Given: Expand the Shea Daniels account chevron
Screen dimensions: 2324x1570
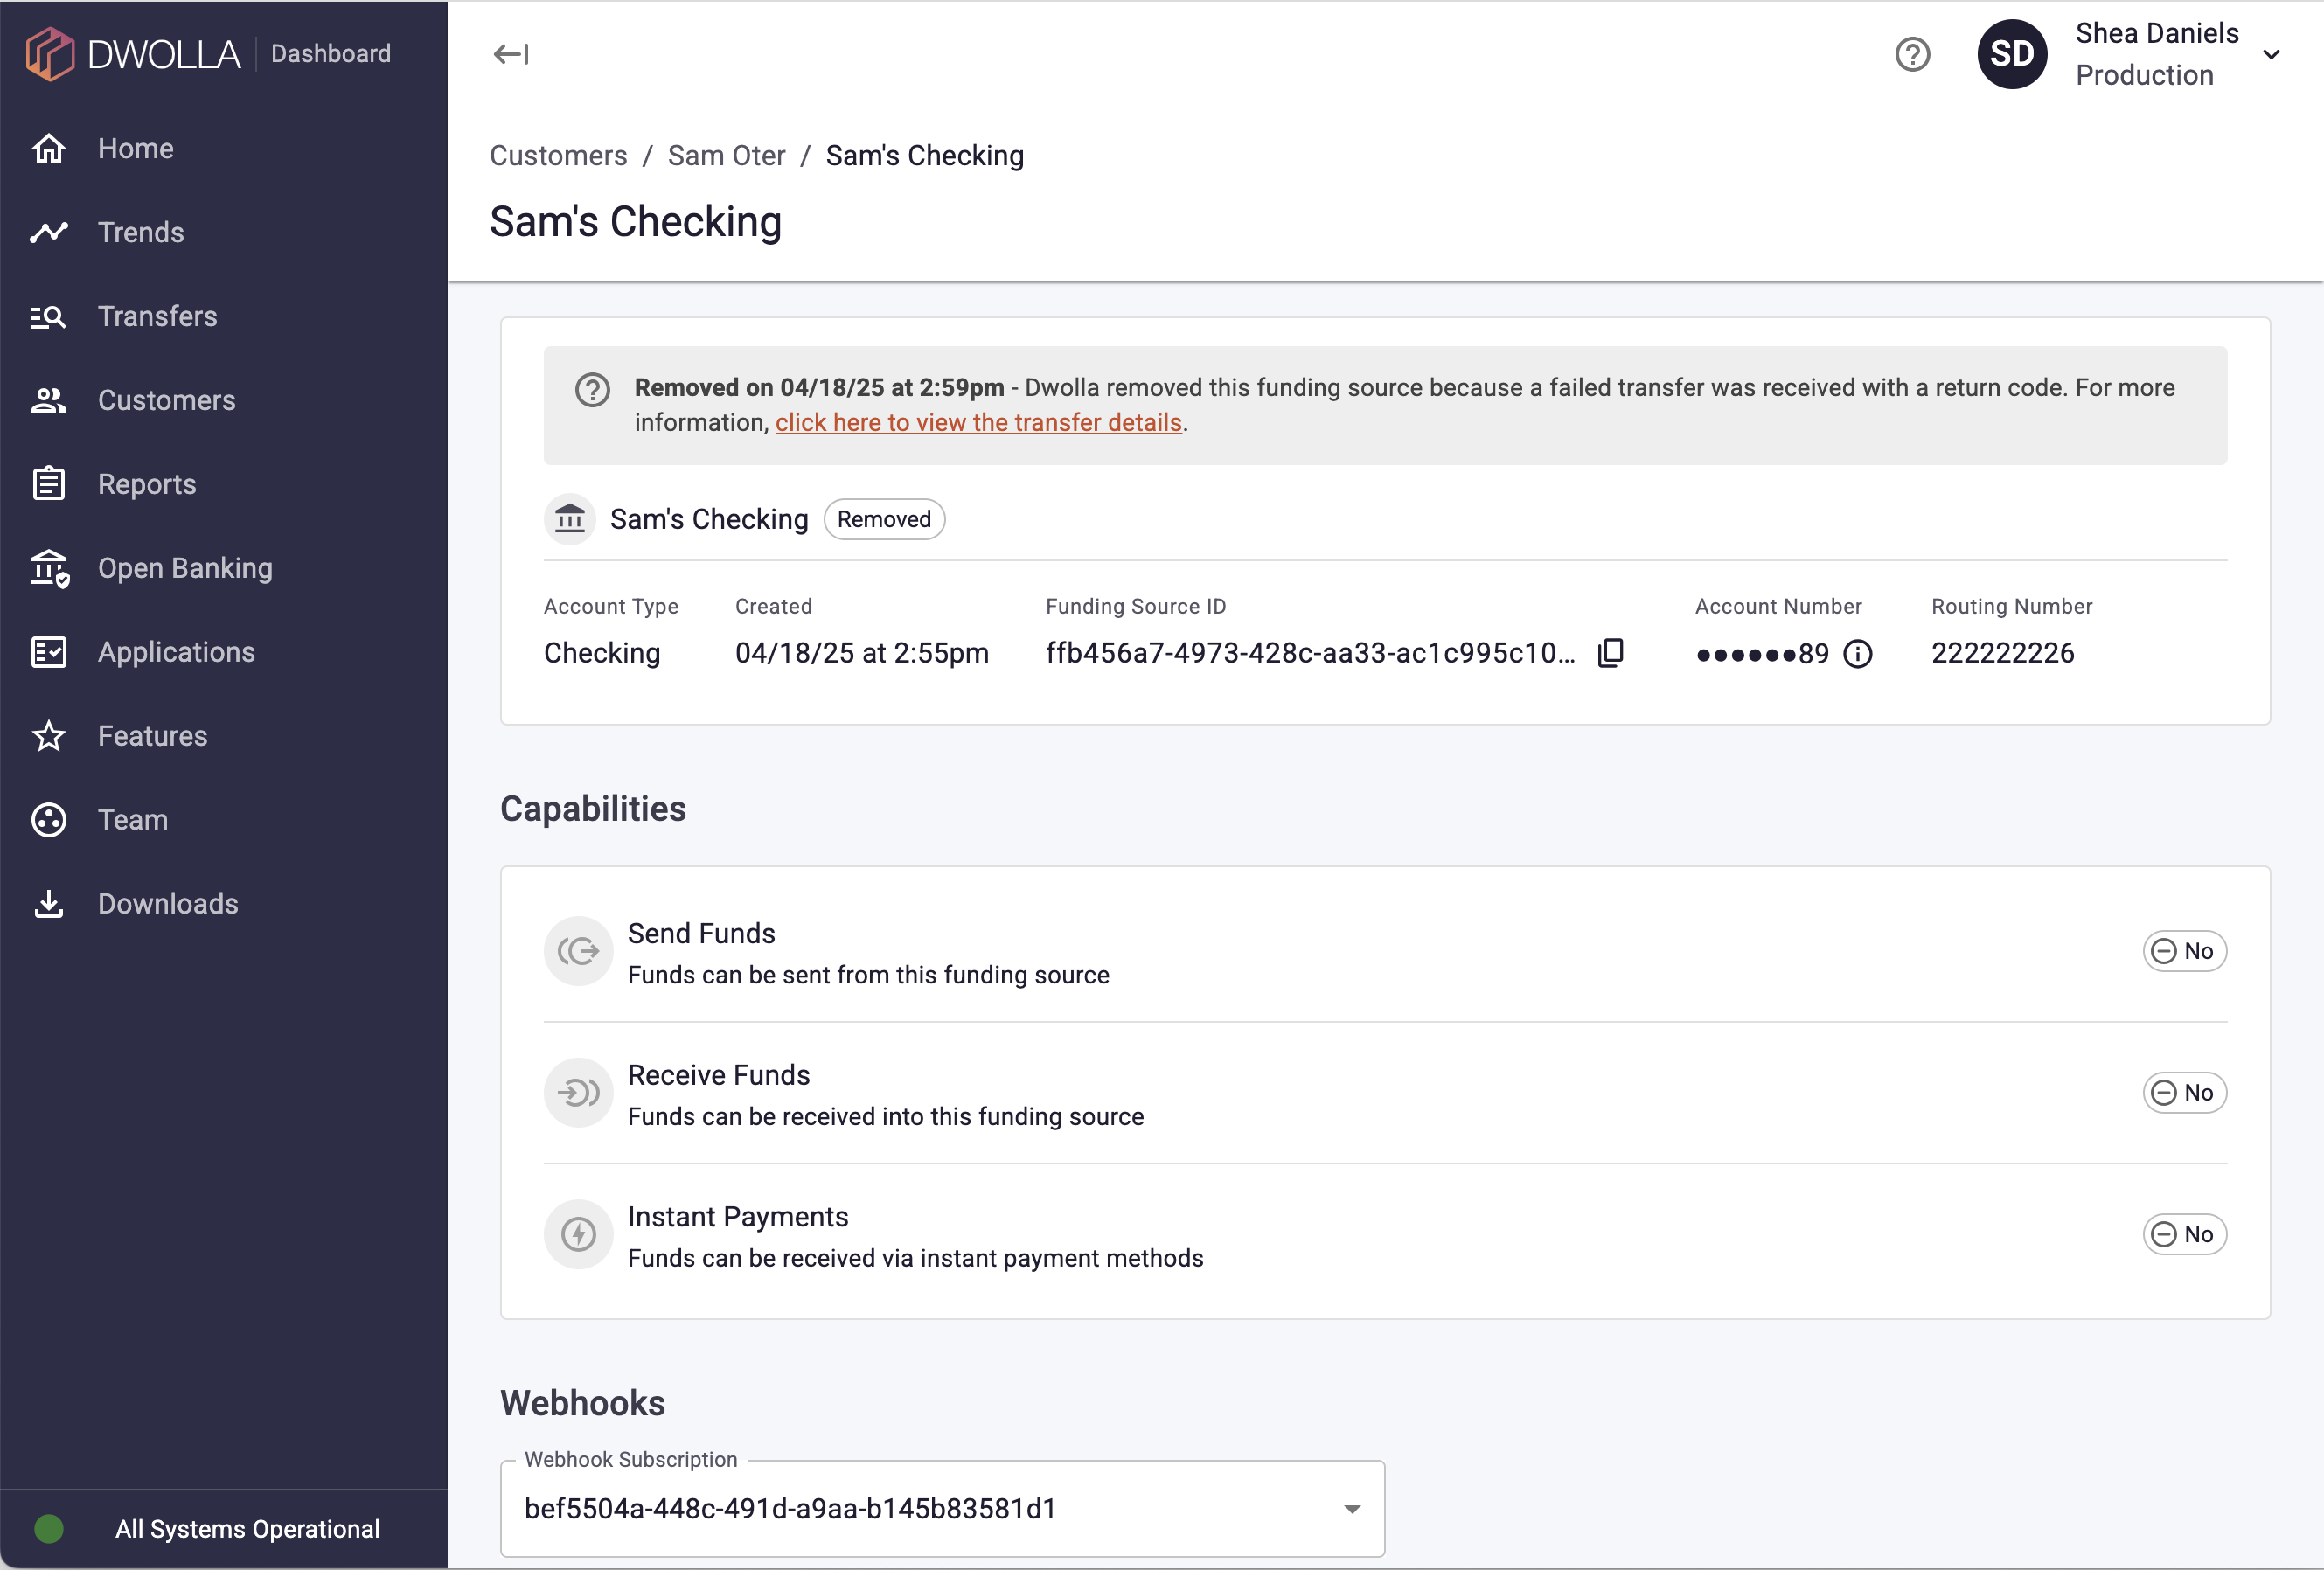Looking at the screenshot, I should coord(2271,55).
